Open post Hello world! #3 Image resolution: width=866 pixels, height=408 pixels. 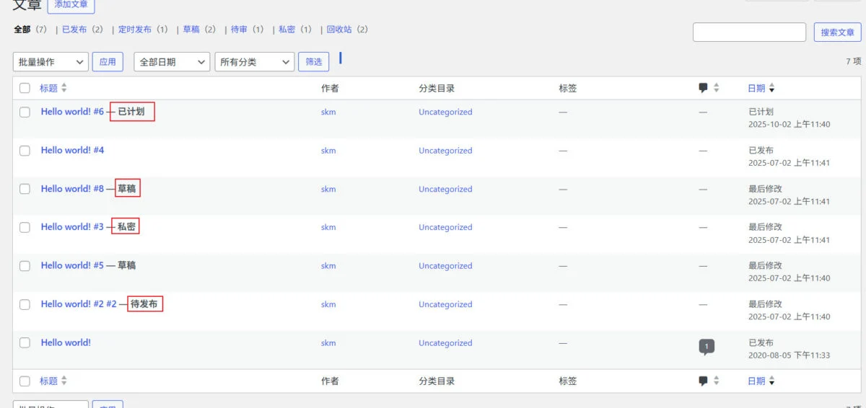coord(72,227)
